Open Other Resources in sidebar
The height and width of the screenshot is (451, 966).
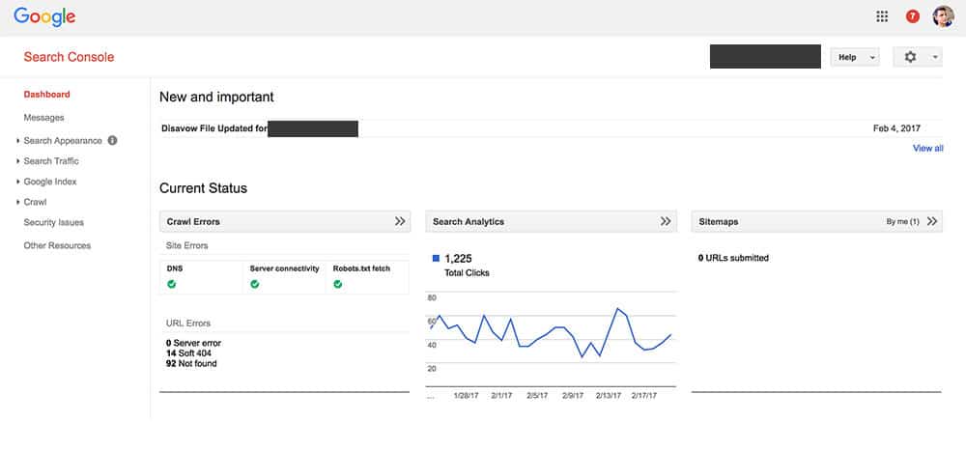(57, 245)
